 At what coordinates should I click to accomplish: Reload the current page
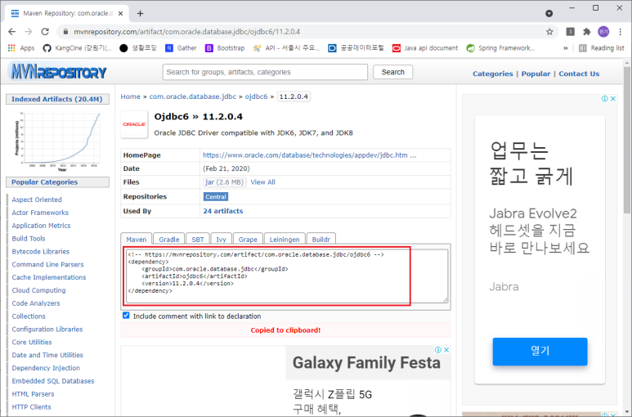[45, 31]
